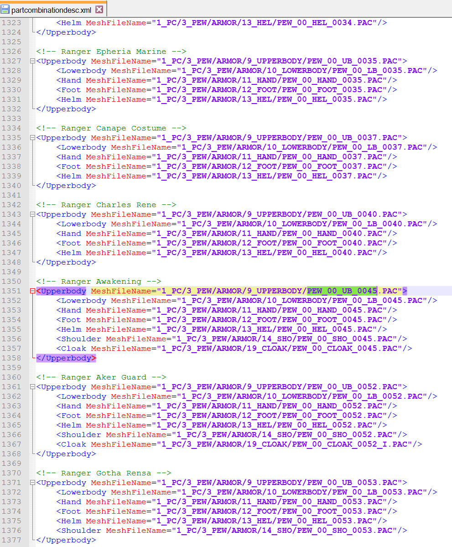
Task: Fold the Ranger Aker Guard Upperbody block
Action: (x=32, y=387)
